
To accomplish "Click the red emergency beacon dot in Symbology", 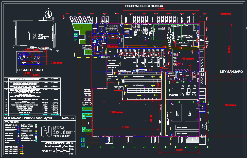I will [x=19, y=125].
